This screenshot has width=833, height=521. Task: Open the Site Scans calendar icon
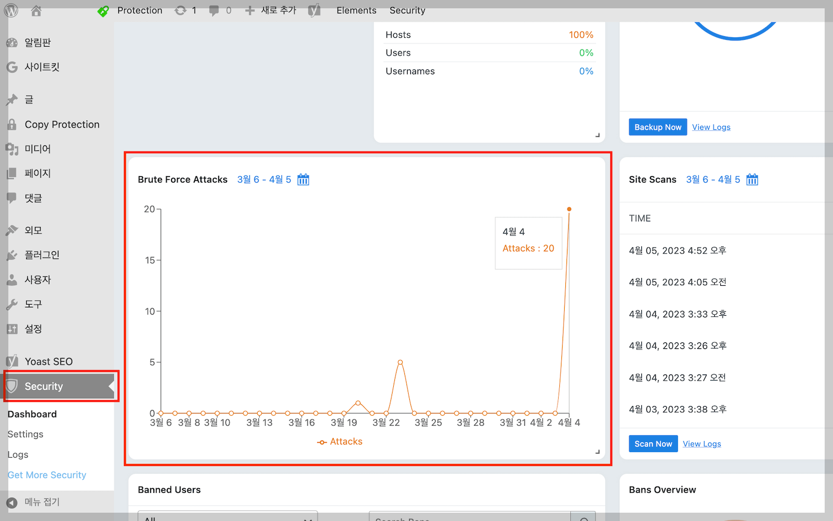click(752, 179)
